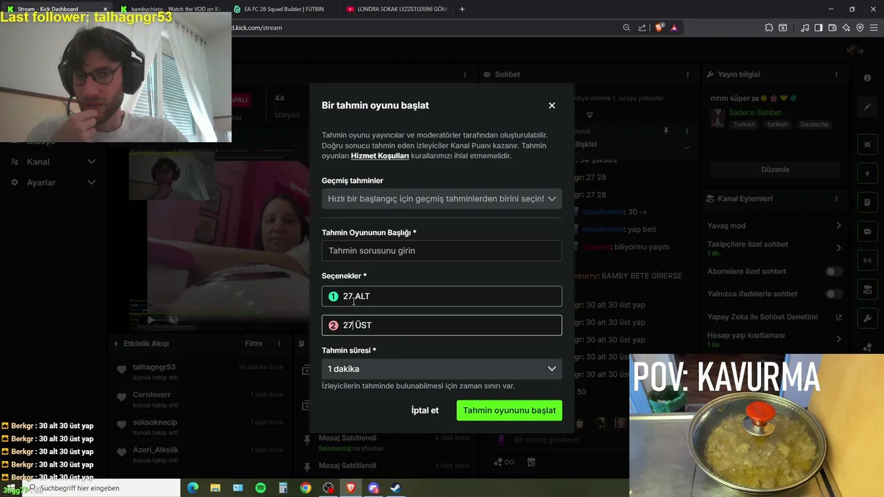Click the browser zoom magnifier icon
Image resolution: width=884 pixels, height=497 pixels.
pos(626,28)
